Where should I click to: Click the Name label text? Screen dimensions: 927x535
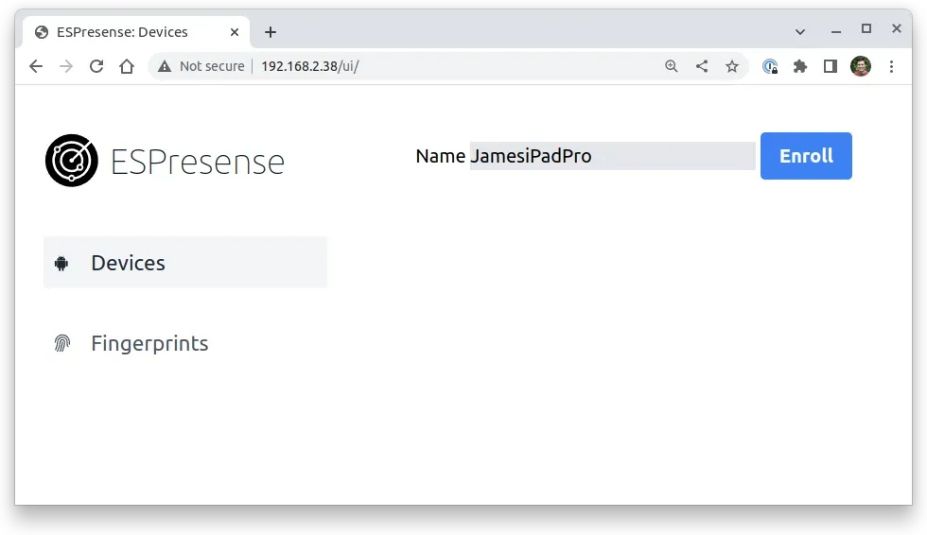441,156
